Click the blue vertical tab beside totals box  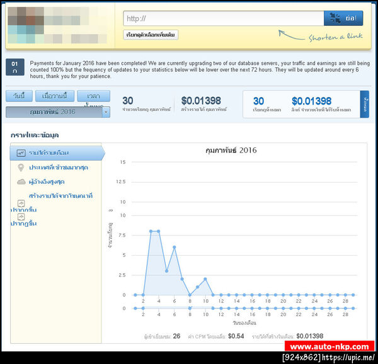(365, 105)
